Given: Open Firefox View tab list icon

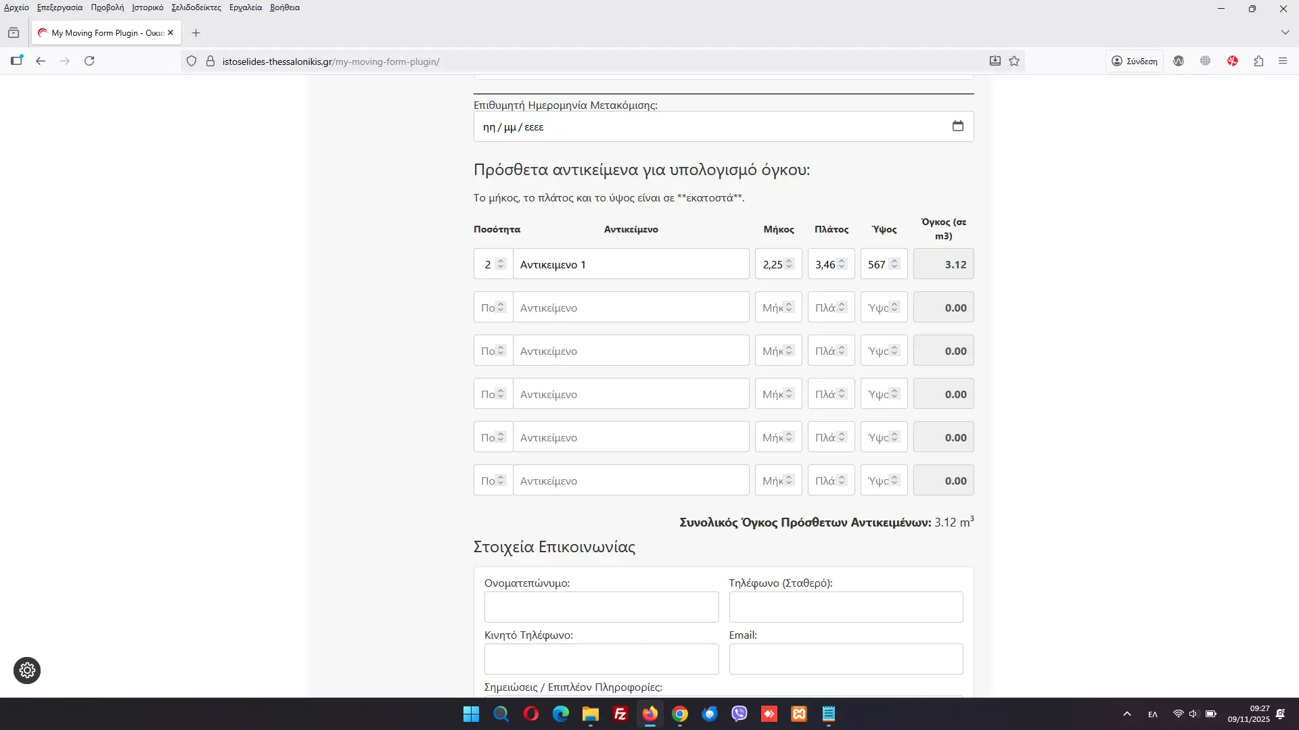Looking at the screenshot, I should 14,32.
